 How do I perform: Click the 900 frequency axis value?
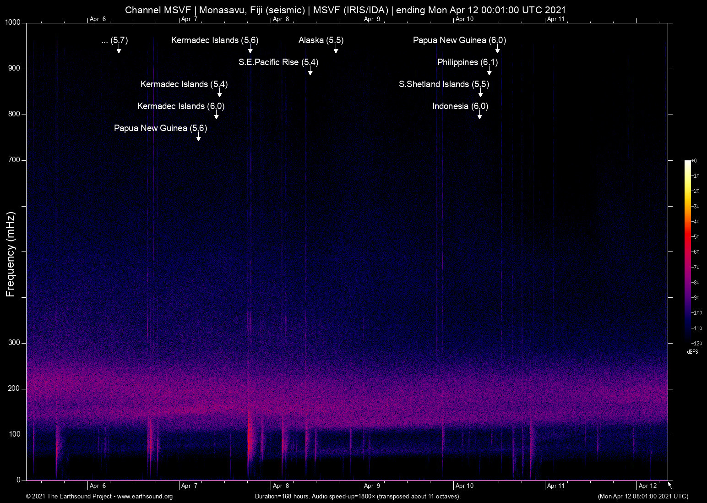pyautogui.click(x=14, y=68)
